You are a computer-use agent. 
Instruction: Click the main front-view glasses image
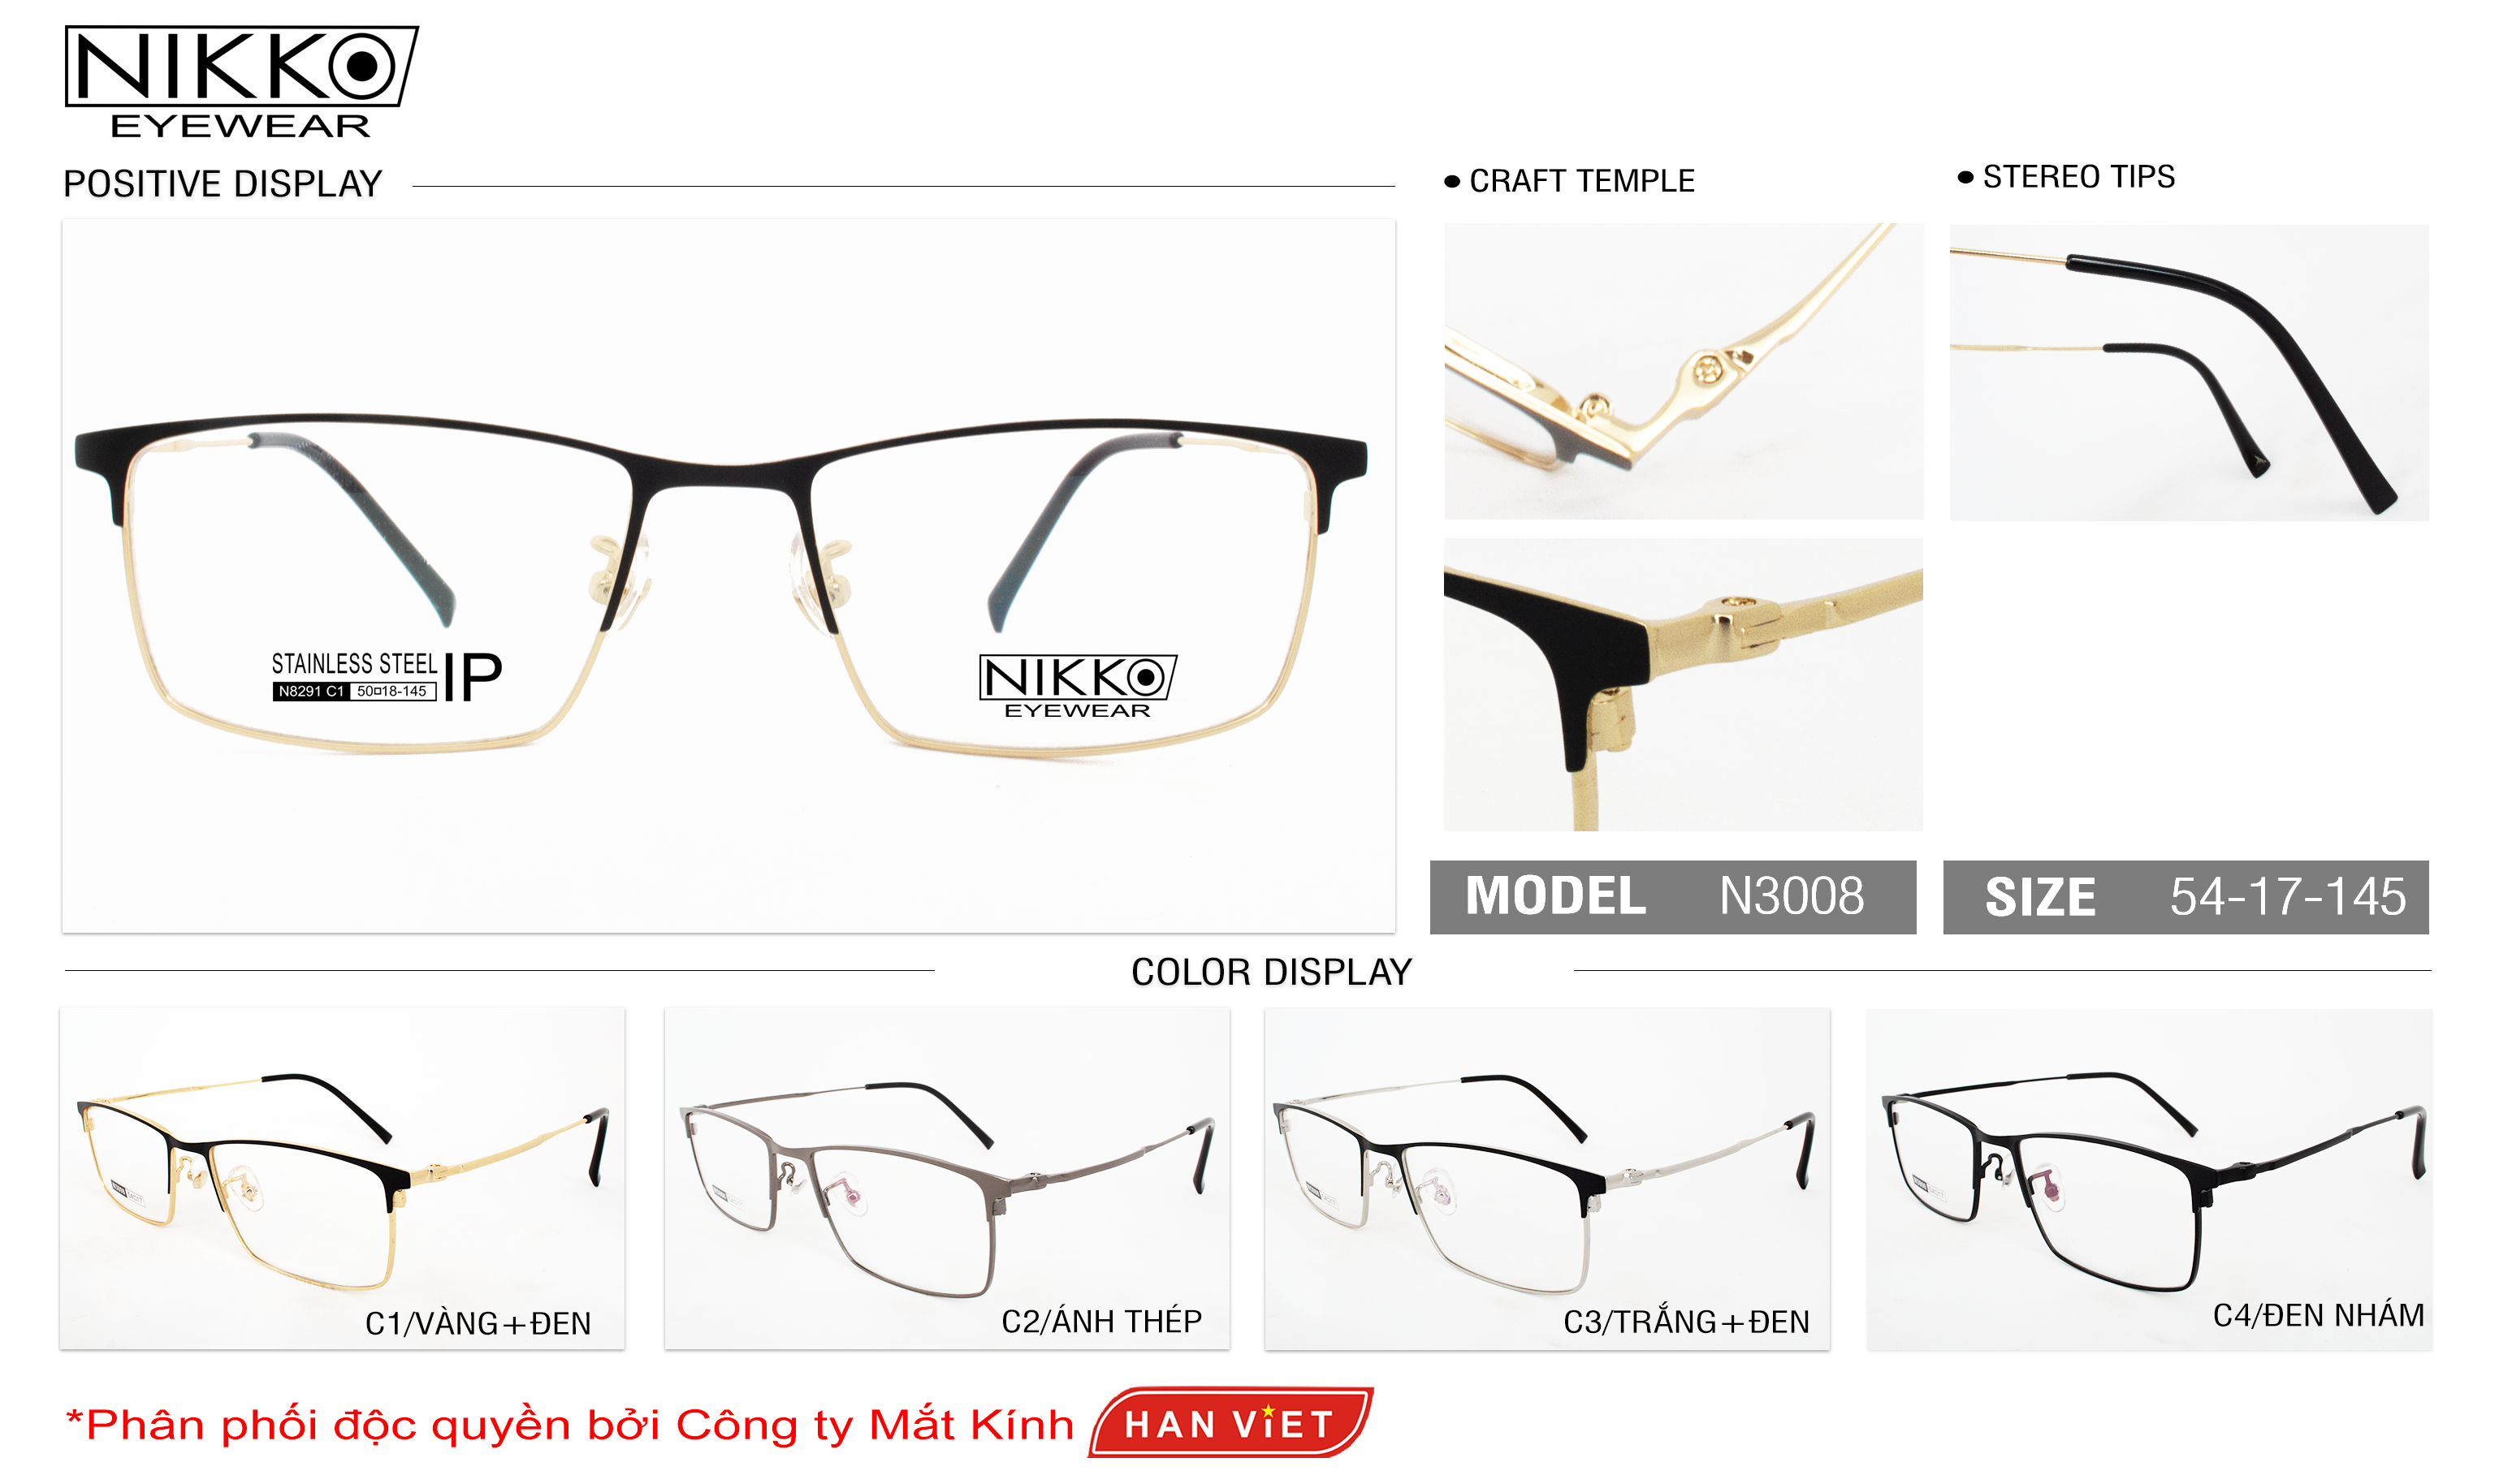pos(729,576)
